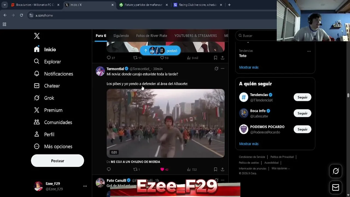Open floating Grok button
The width and height of the screenshot is (350, 197).
[336, 171]
